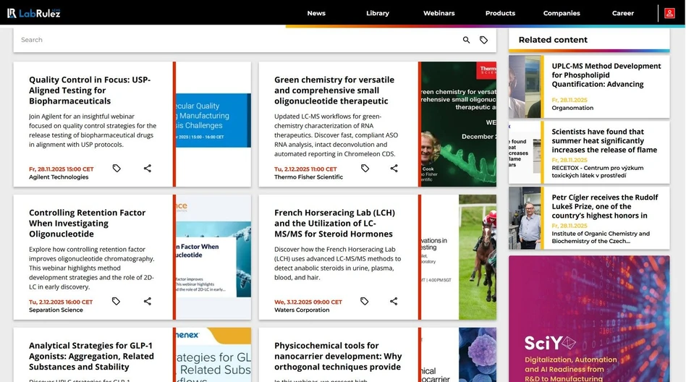Share the Agilent Quality Control webinar
686x382 pixels.
148,168
